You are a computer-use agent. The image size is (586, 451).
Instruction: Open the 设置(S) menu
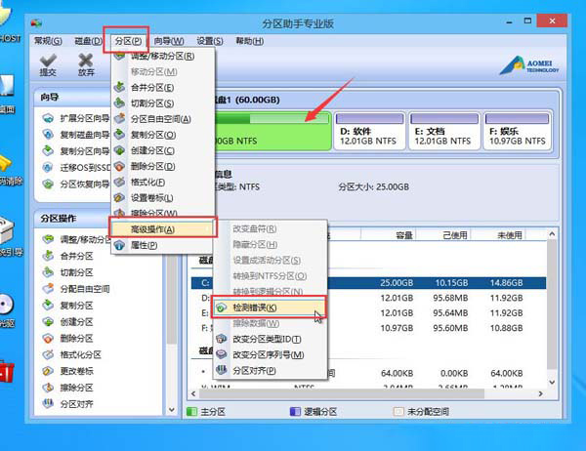[210, 41]
